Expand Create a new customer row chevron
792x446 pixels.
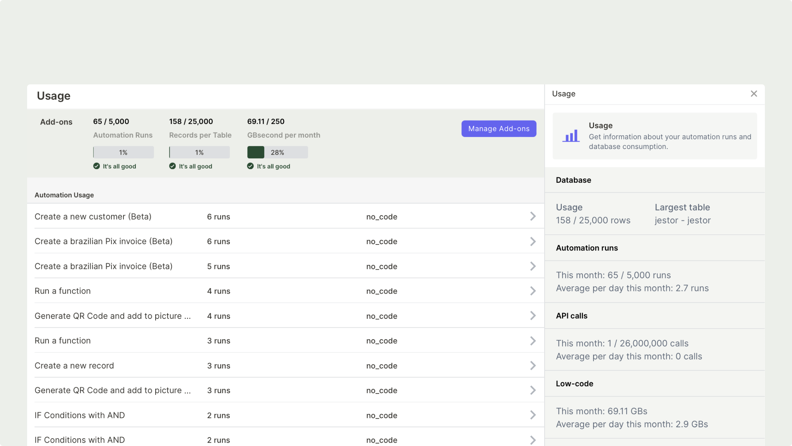[533, 216]
